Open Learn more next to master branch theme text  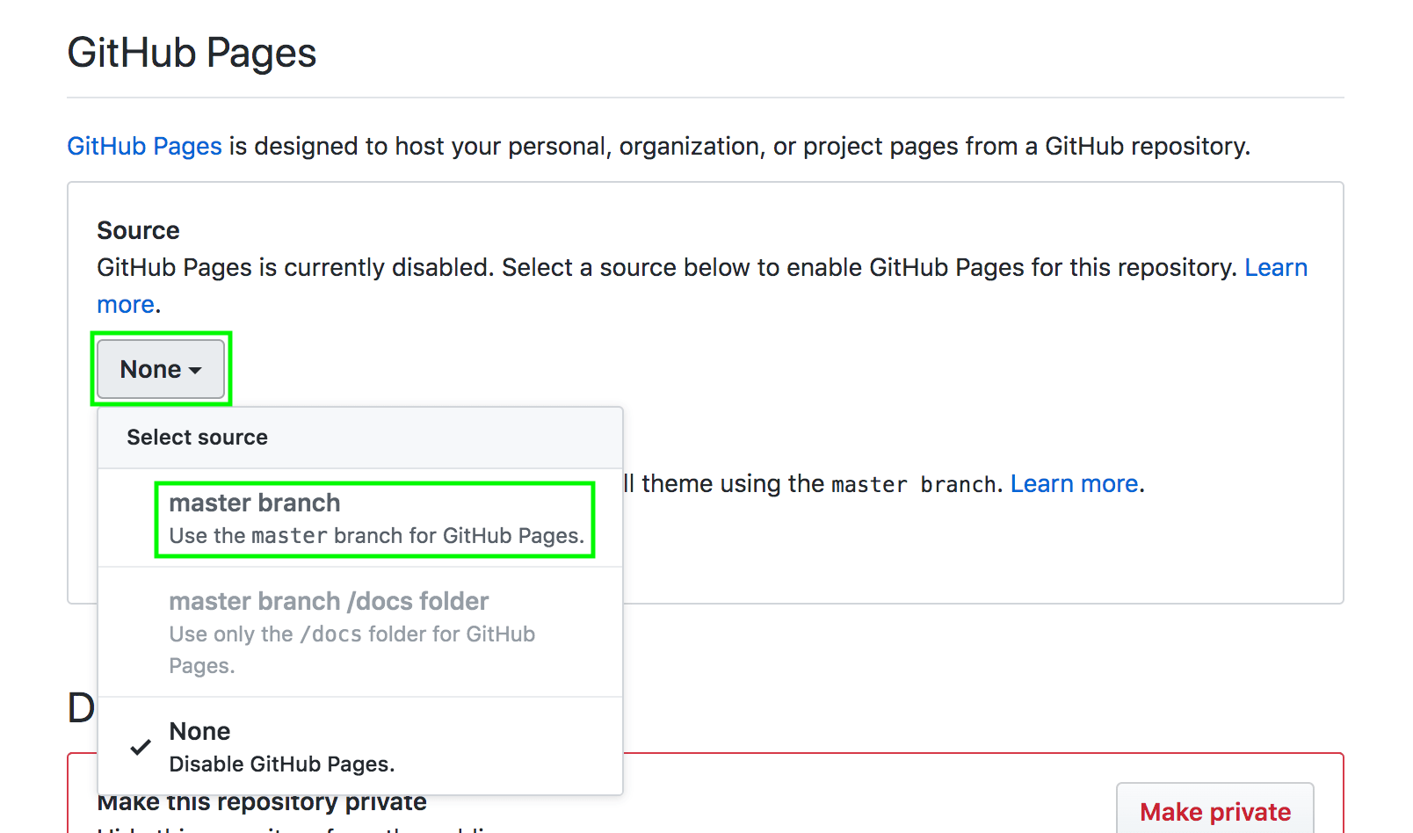[1074, 483]
